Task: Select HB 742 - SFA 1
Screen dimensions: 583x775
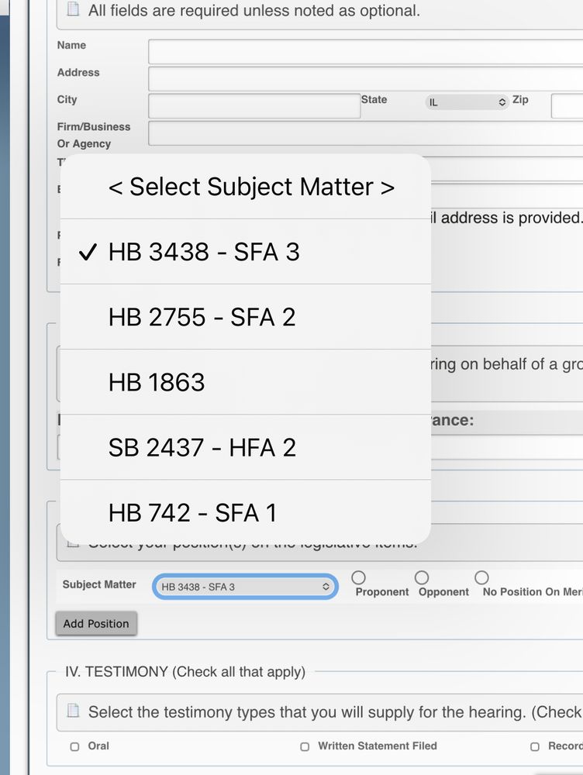Action: [245, 511]
